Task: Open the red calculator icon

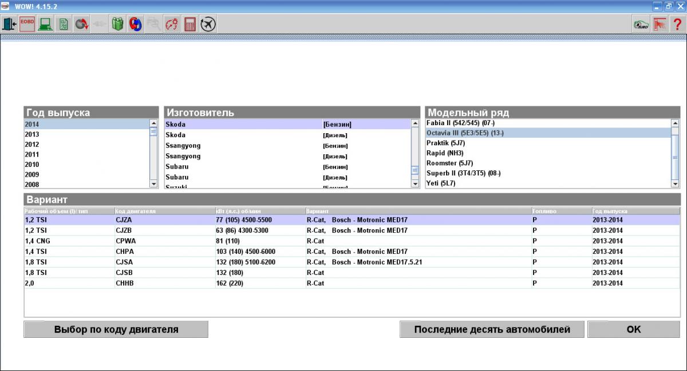Action: point(190,24)
